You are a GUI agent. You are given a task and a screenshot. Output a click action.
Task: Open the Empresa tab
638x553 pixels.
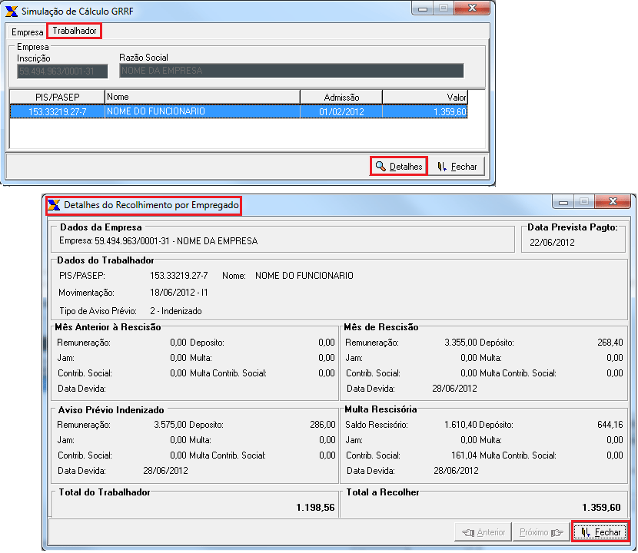click(x=27, y=32)
